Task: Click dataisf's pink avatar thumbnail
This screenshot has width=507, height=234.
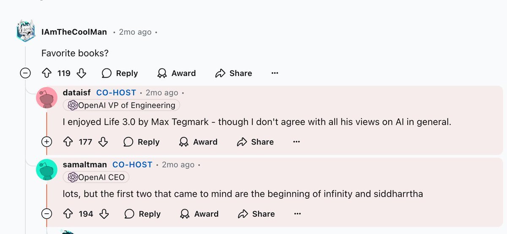Action: click(x=47, y=98)
